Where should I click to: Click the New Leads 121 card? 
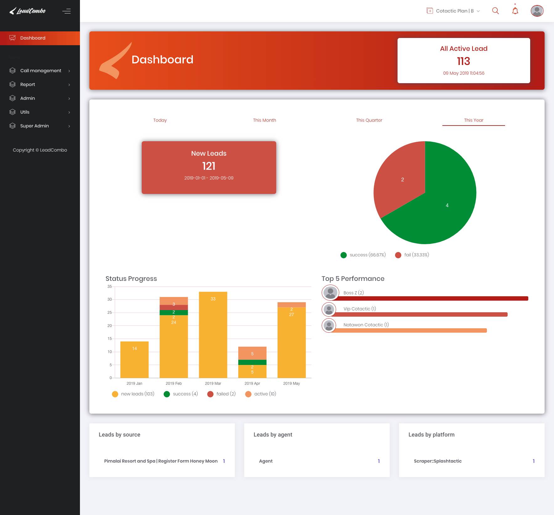[209, 167]
